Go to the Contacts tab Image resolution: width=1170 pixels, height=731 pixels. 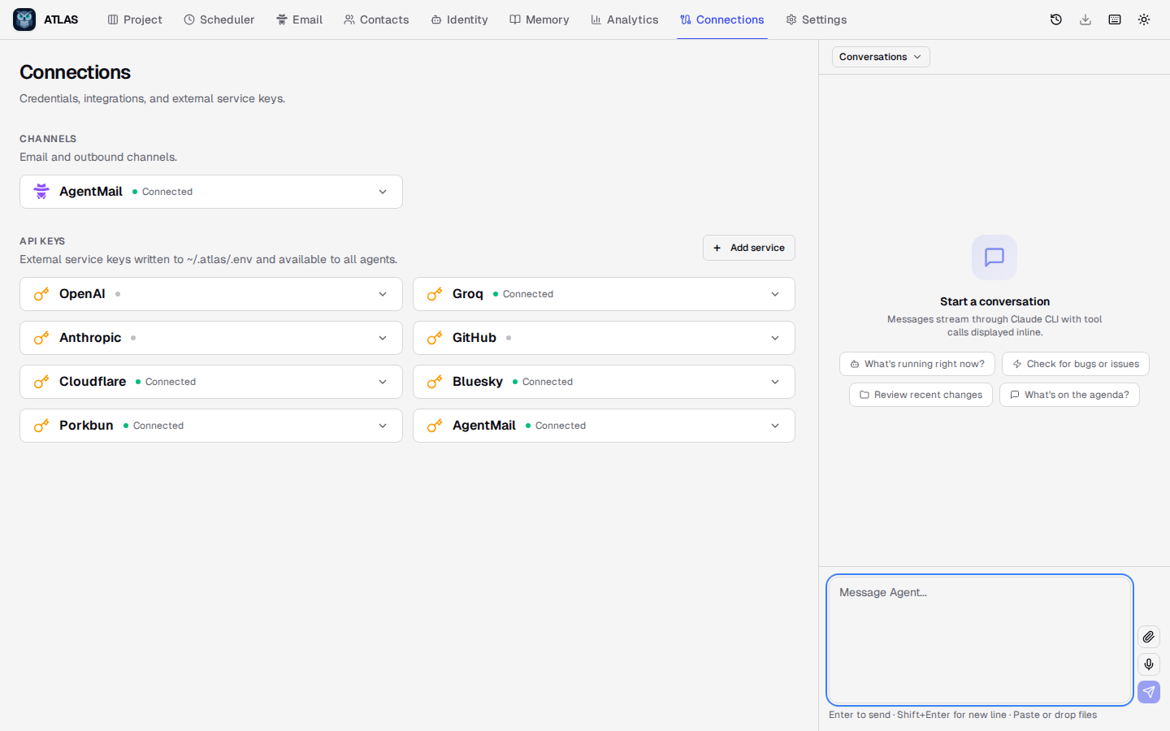[376, 19]
